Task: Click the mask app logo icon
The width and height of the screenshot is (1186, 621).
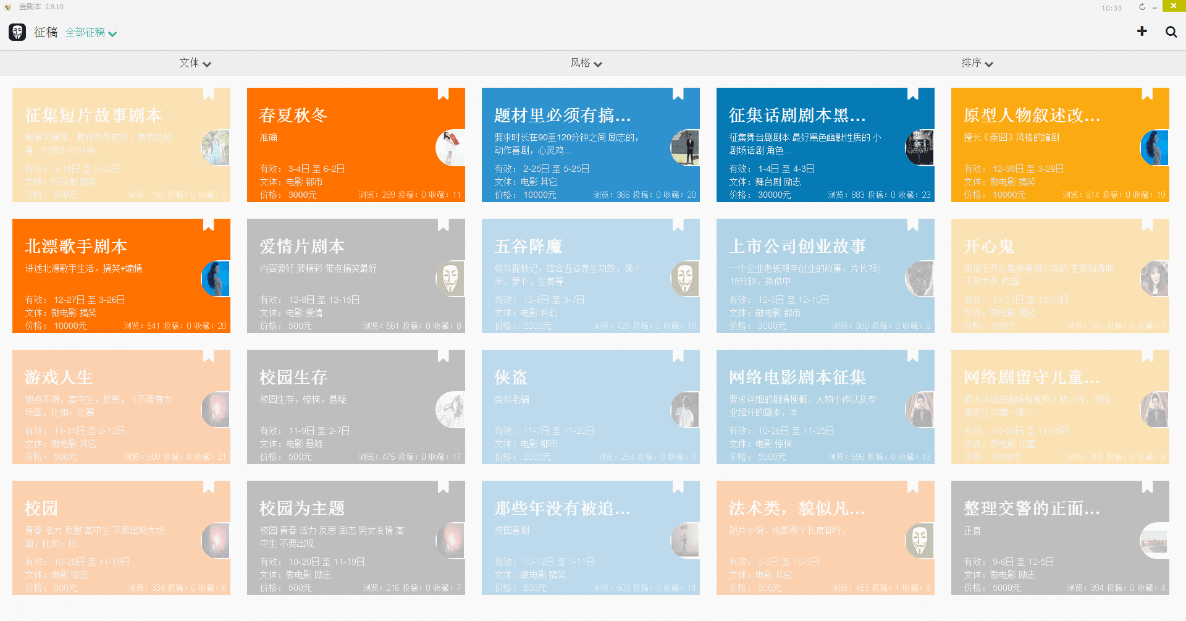Action: click(17, 32)
